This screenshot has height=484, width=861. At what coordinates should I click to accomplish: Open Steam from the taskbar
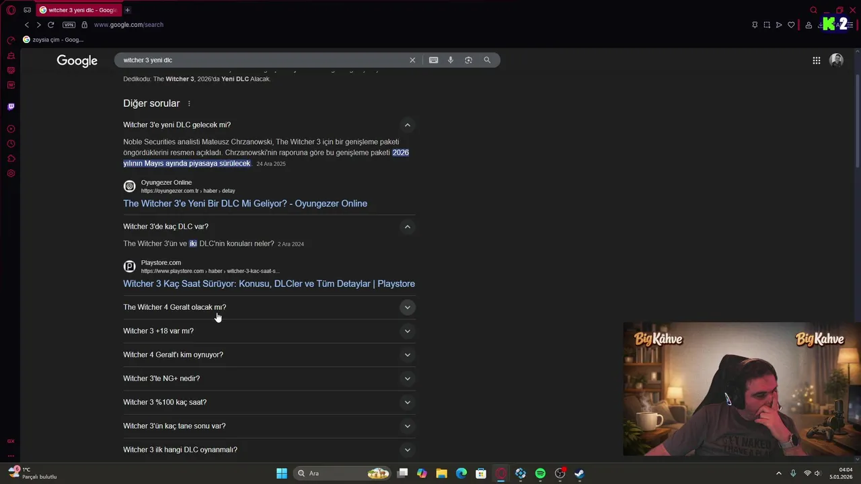[x=579, y=473]
